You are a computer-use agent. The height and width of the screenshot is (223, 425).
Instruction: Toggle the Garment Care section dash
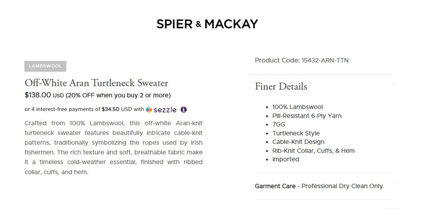tap(395, 182)
